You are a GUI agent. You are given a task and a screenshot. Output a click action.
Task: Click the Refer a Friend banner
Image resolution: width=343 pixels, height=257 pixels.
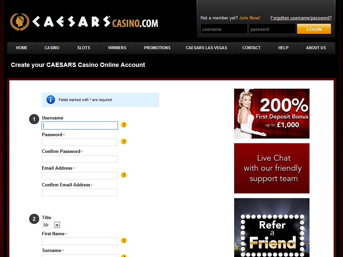[272, 228]
